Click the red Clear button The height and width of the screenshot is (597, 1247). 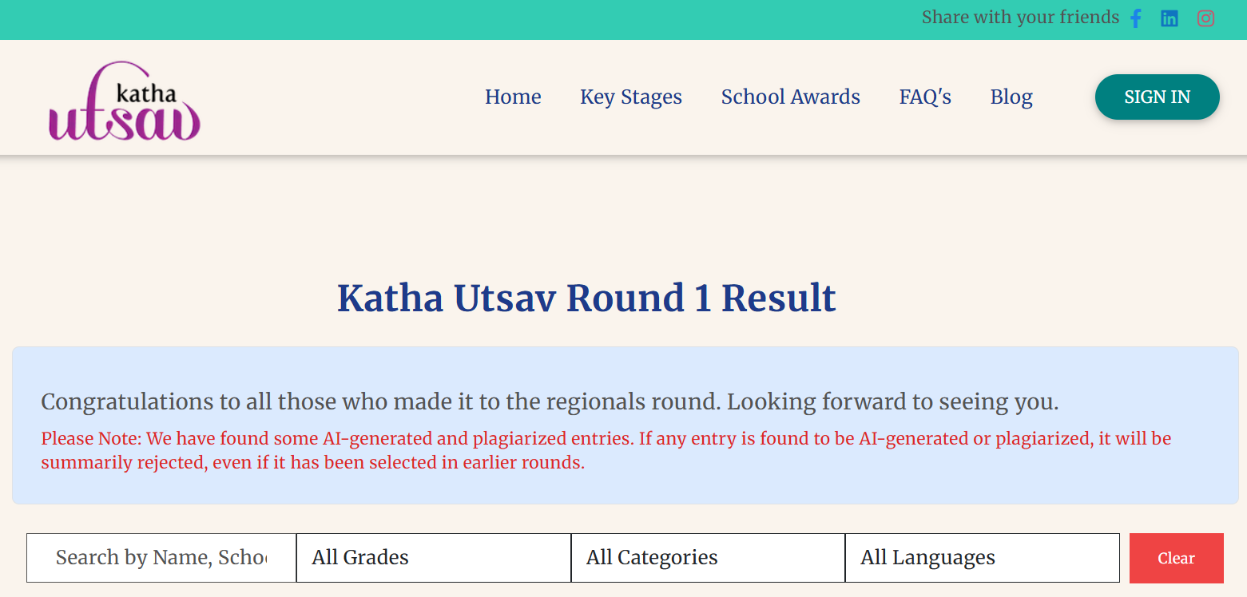point(1176,558)
